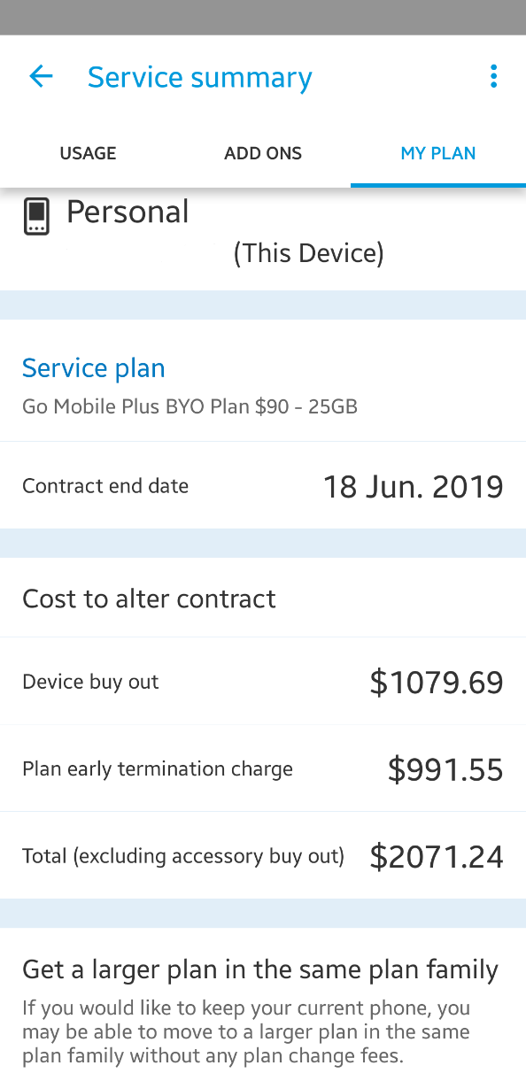This screenshot has width=526, height=1081.
Task: Open the options menu icon at top right
Action: coord(493,76)
